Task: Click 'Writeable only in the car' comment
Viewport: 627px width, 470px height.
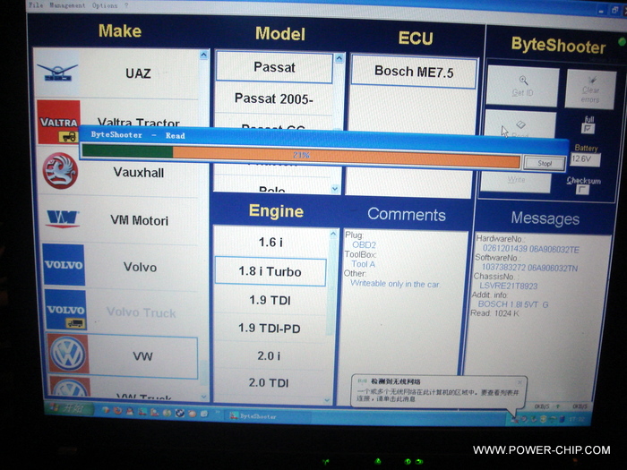Action: pyautogui.click(x=395, y=284)
